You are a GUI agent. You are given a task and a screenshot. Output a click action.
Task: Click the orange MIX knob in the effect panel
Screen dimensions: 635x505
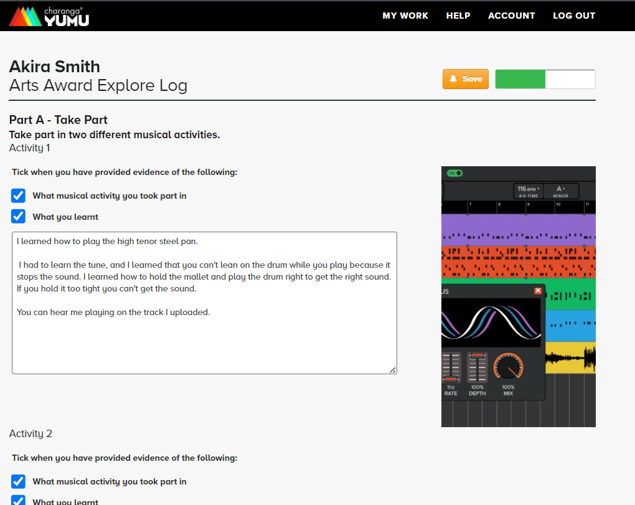507,367
